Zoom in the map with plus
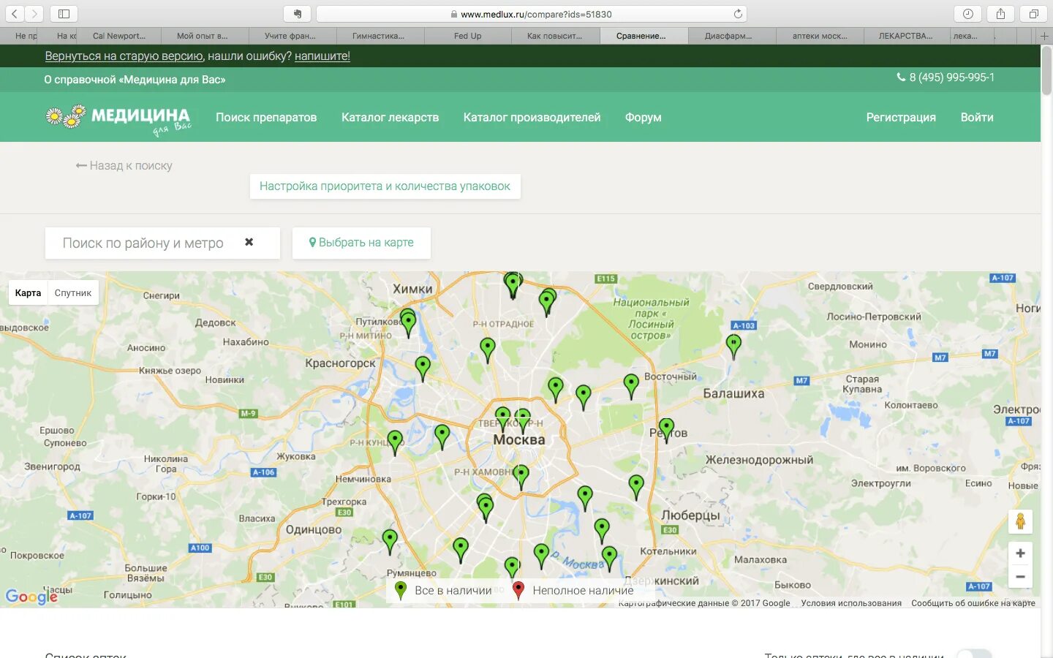 (x=1020, y=553)
